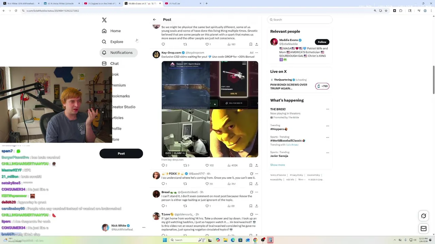Image resolution: width=435 pixels, height=244 pixels.
Task: Open Notifications in the sidebar
Action: (x=118, y=53)
